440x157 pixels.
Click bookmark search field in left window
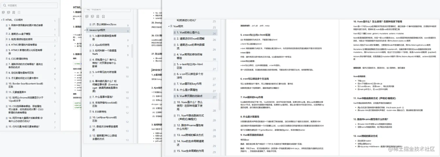coord(29,5)
